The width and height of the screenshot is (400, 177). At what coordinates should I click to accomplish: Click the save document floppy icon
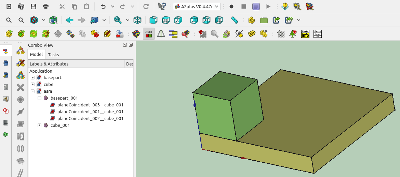[34, 6]
